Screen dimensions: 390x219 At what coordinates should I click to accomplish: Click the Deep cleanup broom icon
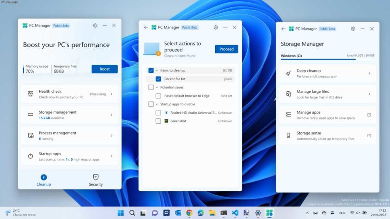click(x=288, y=73)
